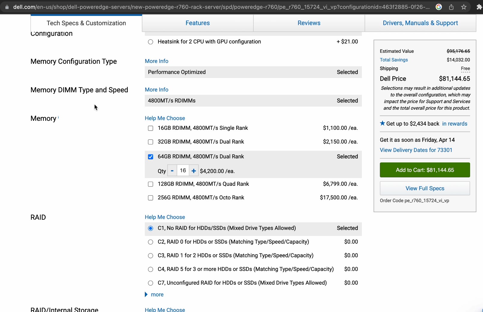Viewport: 483px width, 312px height.
Task: Open View Full Specs
Action: [425, 188]
